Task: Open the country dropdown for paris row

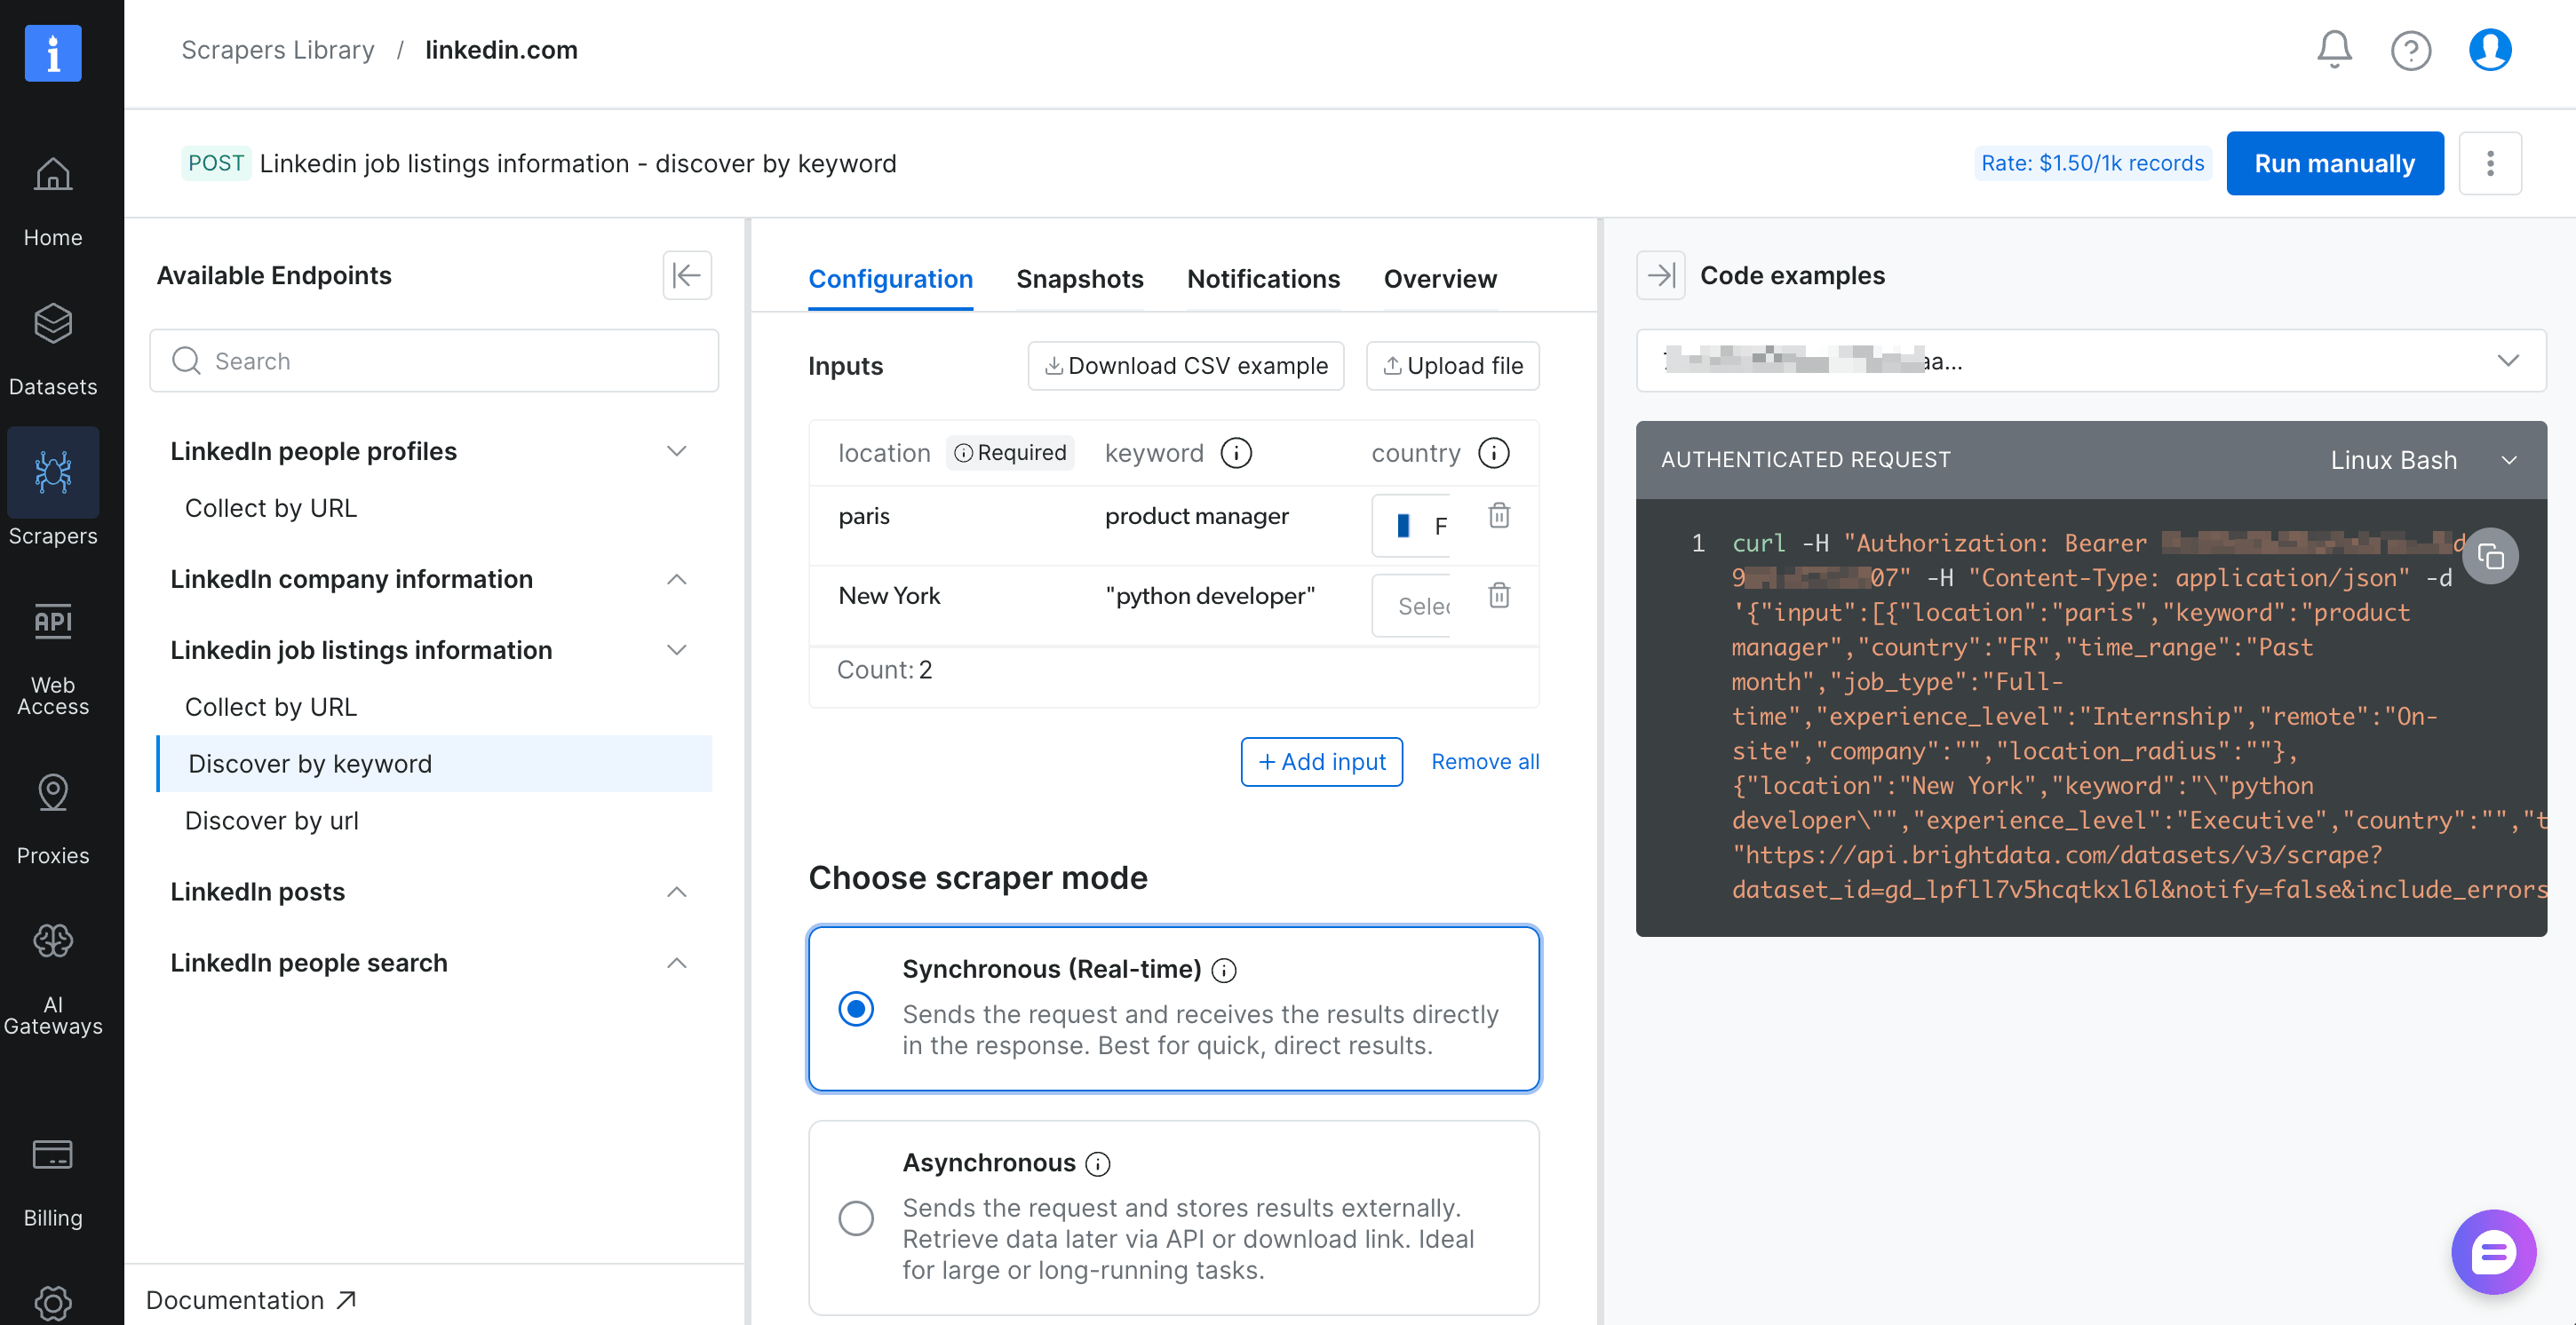Action: click(x=1411, y=526)
